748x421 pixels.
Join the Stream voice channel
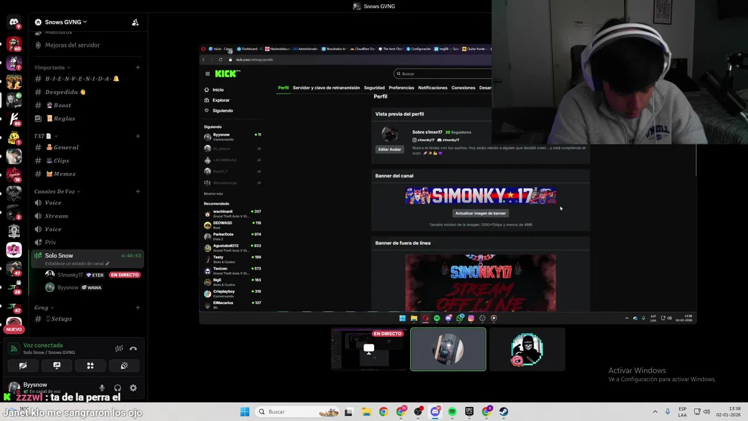(86, 216)
